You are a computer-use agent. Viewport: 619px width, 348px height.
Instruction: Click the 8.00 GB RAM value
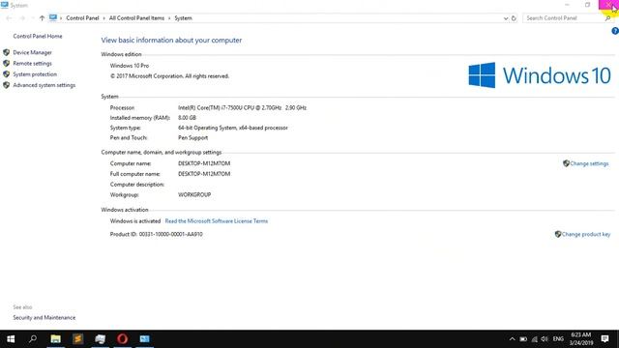click(x=187, y=118)
